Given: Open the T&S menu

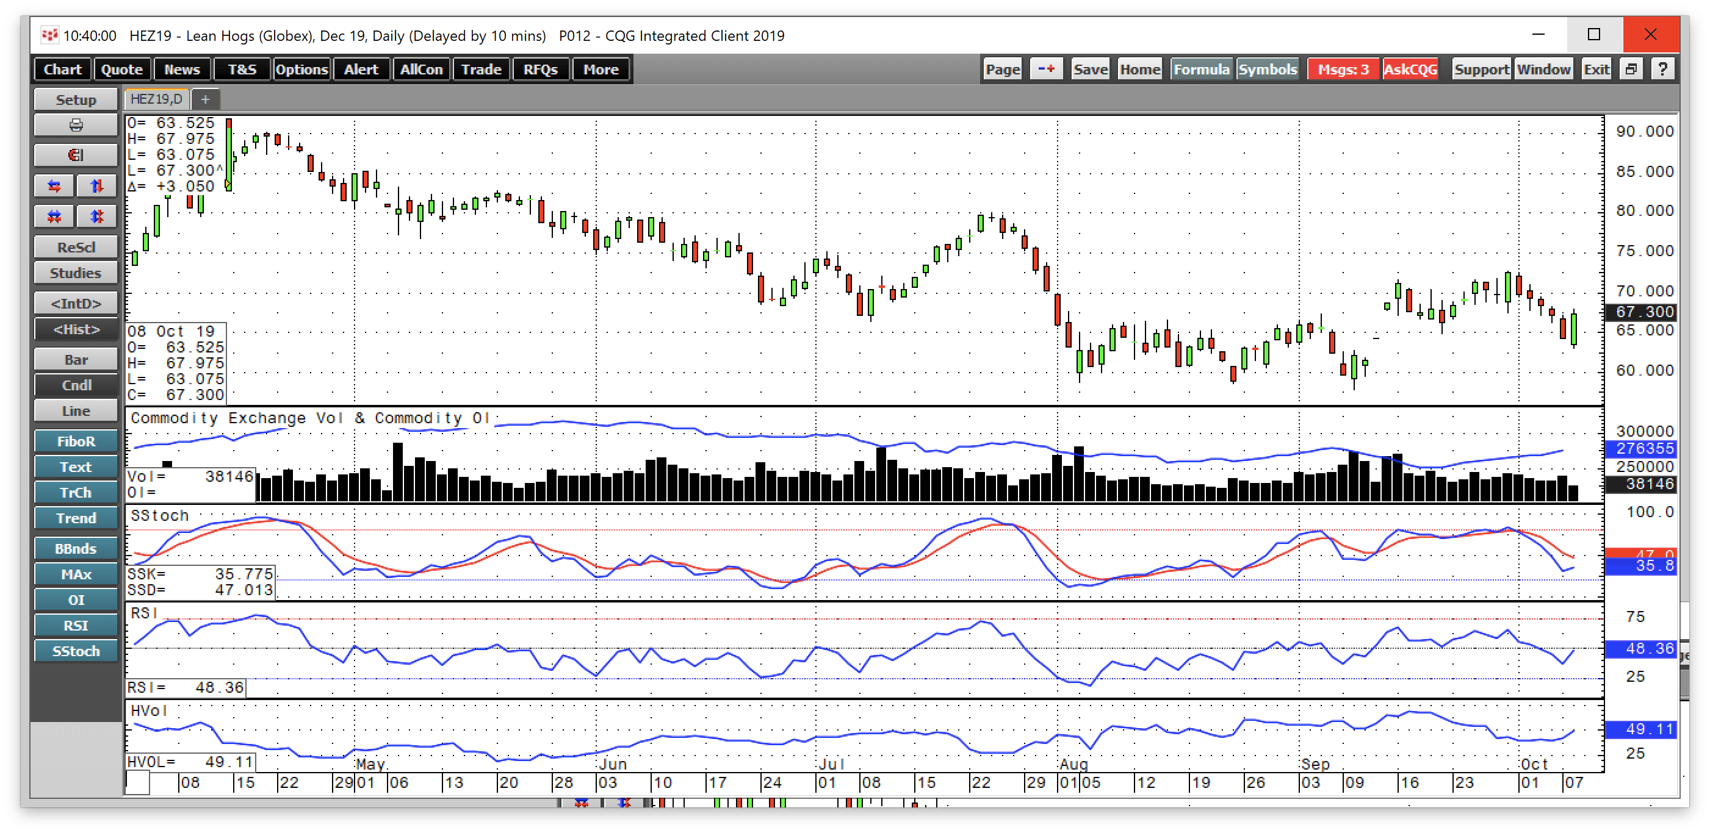Looking at the screenshot, I should [x=242, y=69].
